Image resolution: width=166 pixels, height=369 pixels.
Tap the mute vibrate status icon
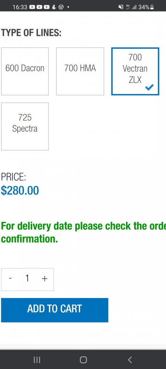tap(121, 7)
